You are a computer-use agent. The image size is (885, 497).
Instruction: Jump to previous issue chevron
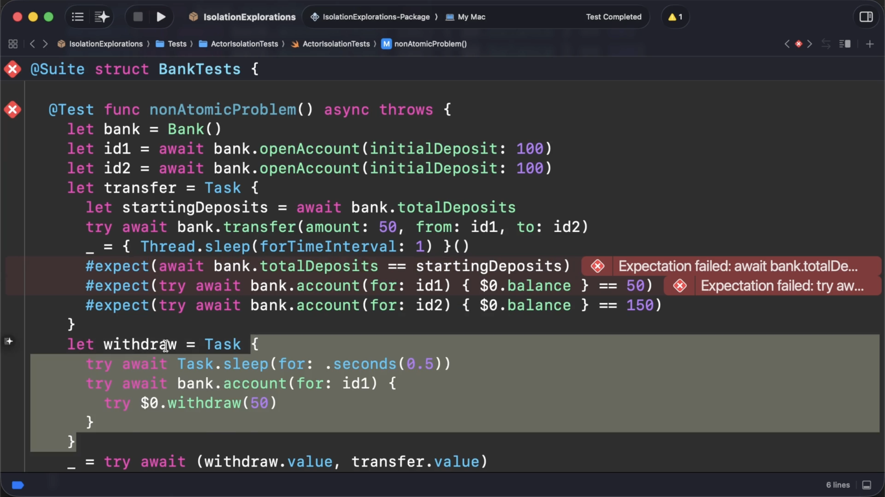tap(787, 44)
